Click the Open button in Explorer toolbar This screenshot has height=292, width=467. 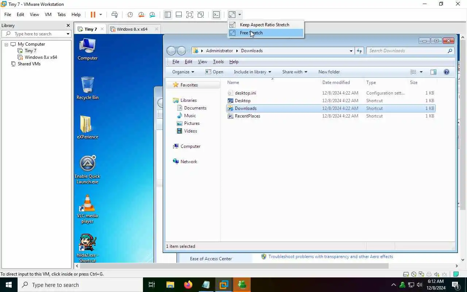(215, 72)
